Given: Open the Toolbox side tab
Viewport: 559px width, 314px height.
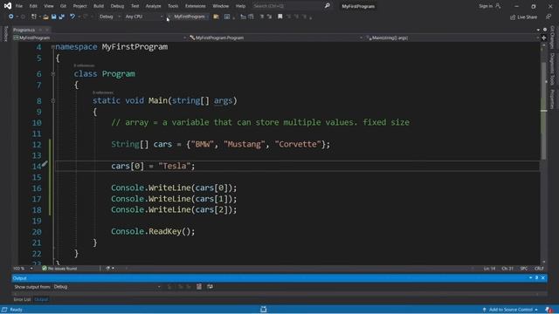Looking at the screenshot, I should pos(5,34).
